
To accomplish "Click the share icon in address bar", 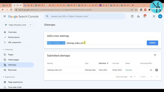I will coord(132,10).
